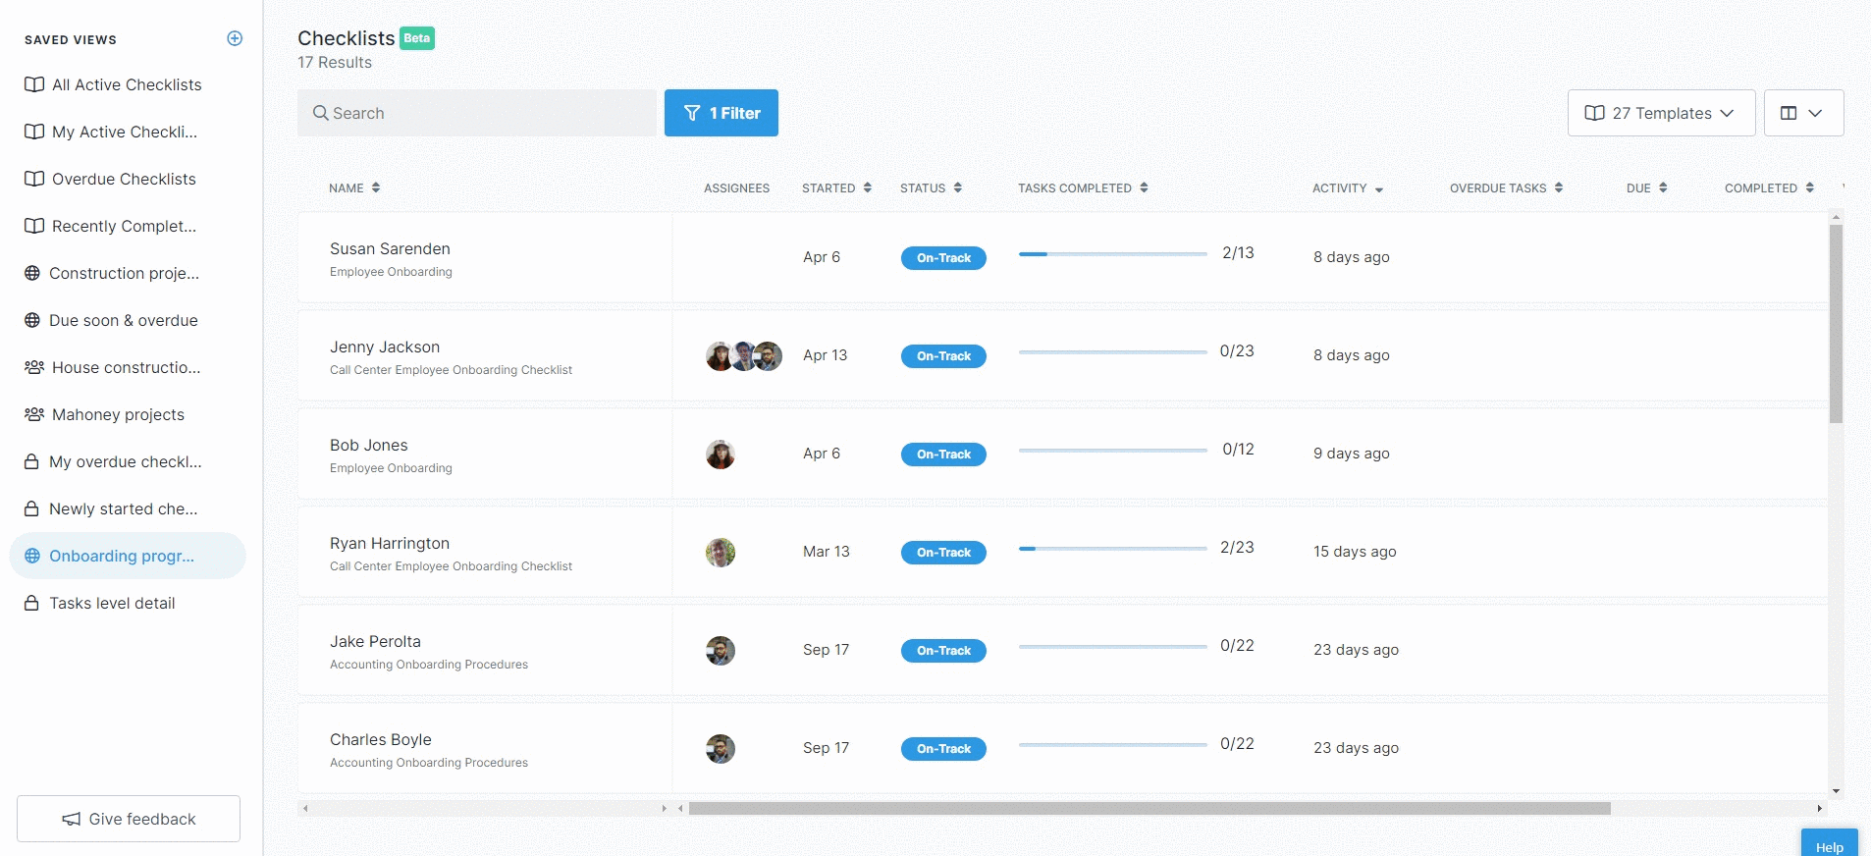This screenshot has height=856, width=1871.
Task: Open All Active Checklists view
Action: pyautogui.click(x=127, y=84)
